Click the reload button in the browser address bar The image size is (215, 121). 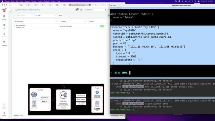pos(90,5)
